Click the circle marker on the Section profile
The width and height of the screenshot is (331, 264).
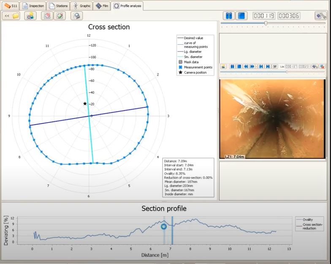point(164,226)
